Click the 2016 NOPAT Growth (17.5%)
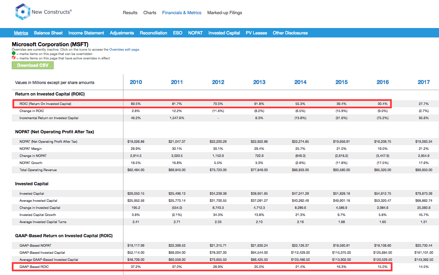Image resolution: width=439 pixels, height=275 pixels. pyautogui.click(x=383, y=163)
